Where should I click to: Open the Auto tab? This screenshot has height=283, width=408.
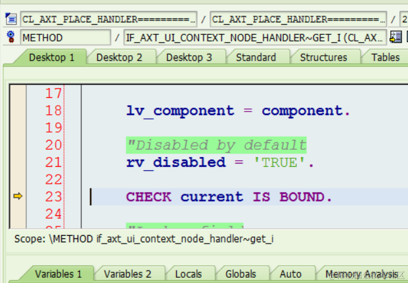pyautogui.click(x=290, y=274)
